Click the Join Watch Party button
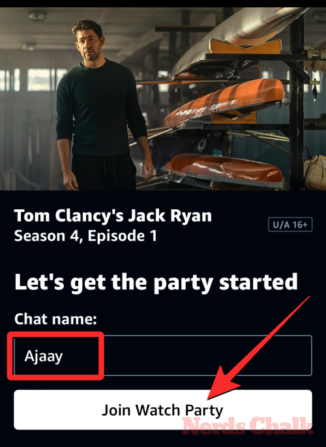 pyautogui.click(x=163, y=410)
